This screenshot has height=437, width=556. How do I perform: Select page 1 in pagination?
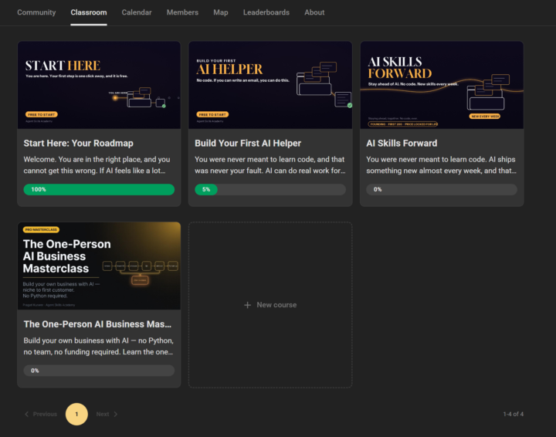[76, 414]
